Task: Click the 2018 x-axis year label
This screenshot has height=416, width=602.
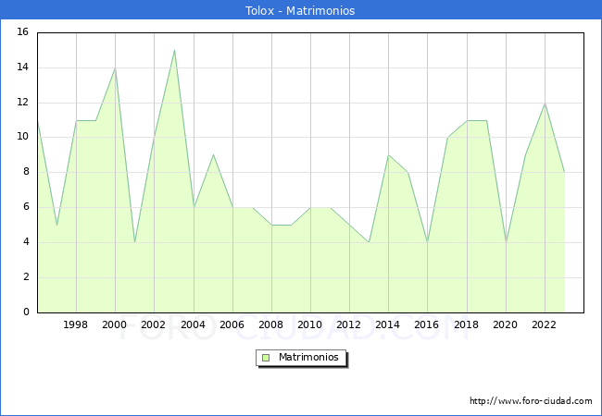Action: click(x=466, y=324)
